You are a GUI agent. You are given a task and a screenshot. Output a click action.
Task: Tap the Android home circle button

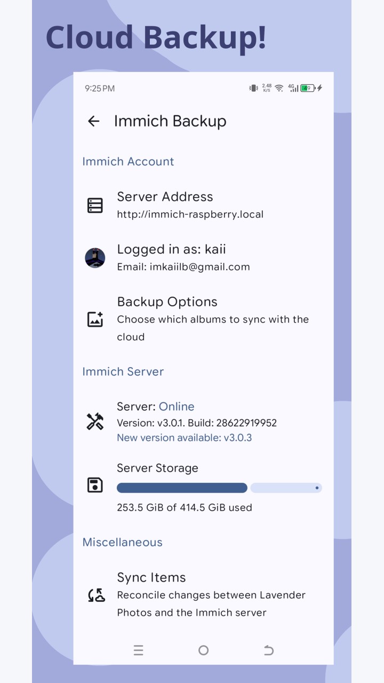click(203, 650)
